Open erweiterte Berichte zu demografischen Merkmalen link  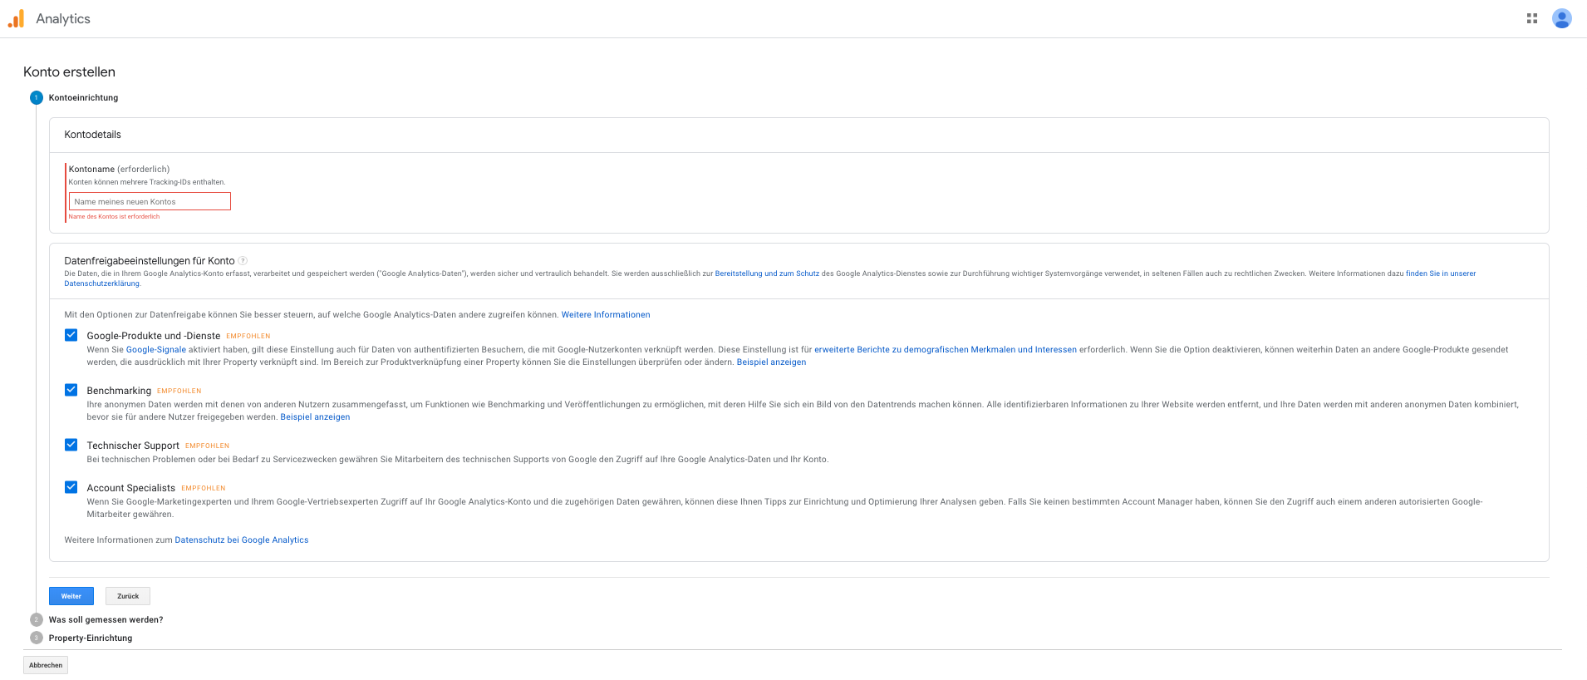[946, 350]
